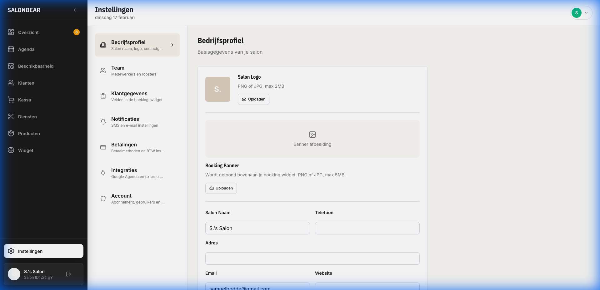Screen dimensions: 600x290
Task: Expand Bedrijfsprofiel using its right chevron
Action: tap(172, 45)
